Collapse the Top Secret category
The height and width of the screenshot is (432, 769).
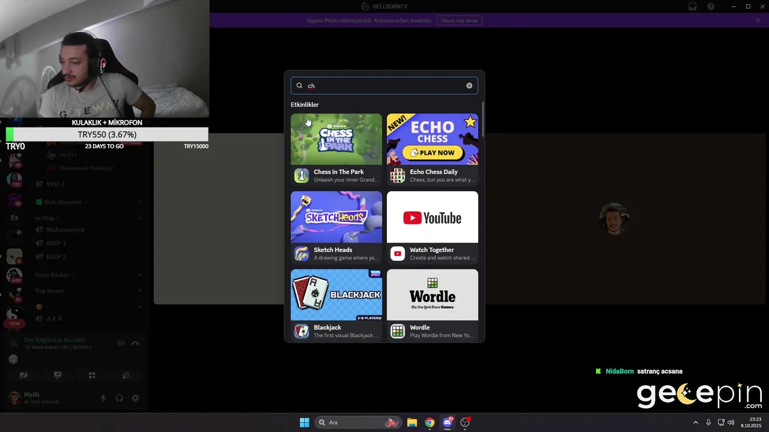coord(51,291)
